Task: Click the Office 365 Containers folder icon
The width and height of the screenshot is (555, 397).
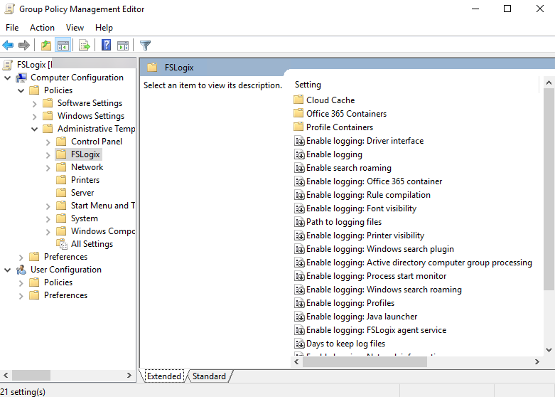Action: [x=298, y=113]
